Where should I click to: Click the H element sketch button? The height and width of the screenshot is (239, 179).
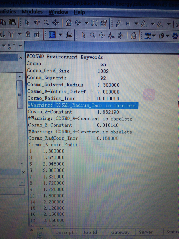click(128, 24)
